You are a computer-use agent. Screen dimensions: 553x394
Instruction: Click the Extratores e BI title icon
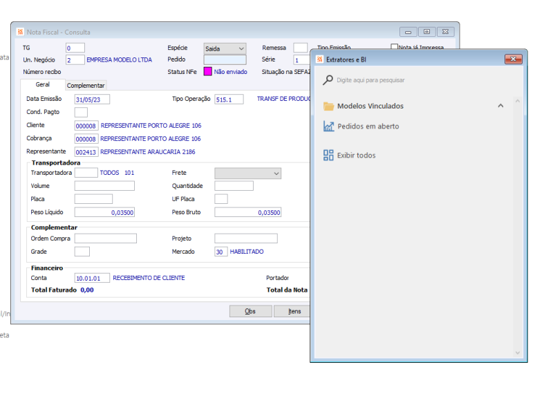coord(319,59)
